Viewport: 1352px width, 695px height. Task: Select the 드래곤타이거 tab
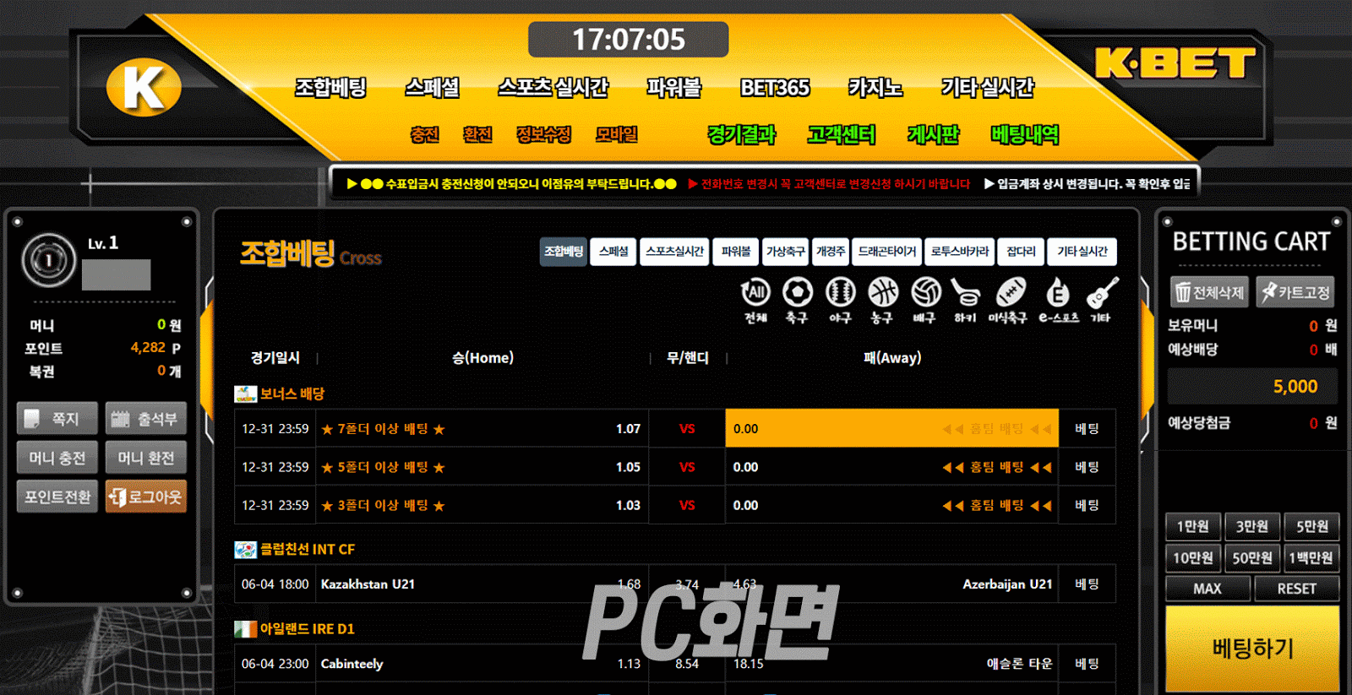point(887,252)
